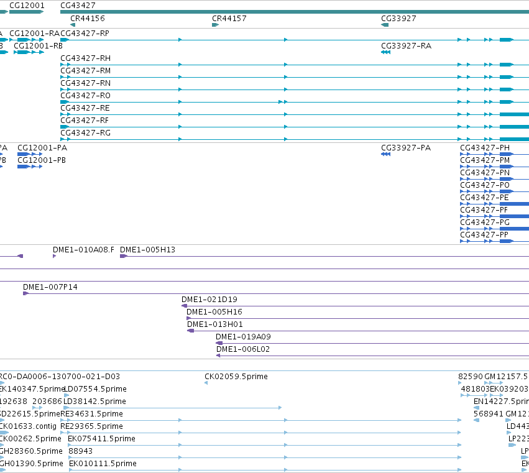Click EST EK075411.5prime label

pos(101,439)
